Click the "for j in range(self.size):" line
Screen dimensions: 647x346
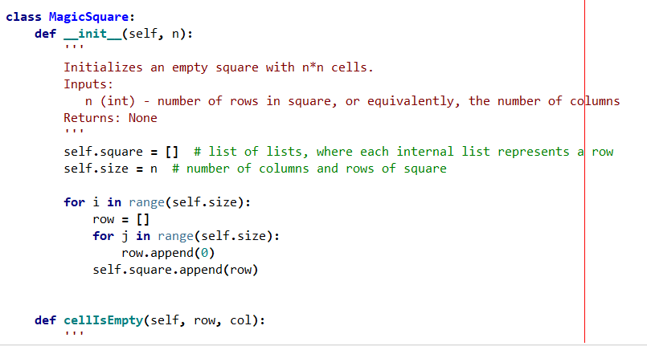[x=186, y=236]
